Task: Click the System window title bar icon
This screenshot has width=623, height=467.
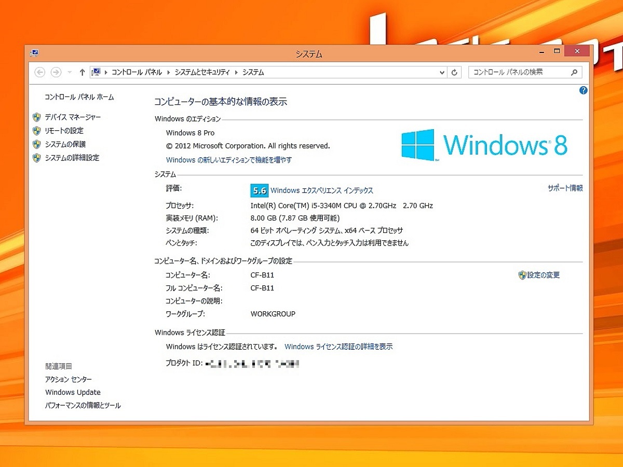Action: click(x=34, y=52)
